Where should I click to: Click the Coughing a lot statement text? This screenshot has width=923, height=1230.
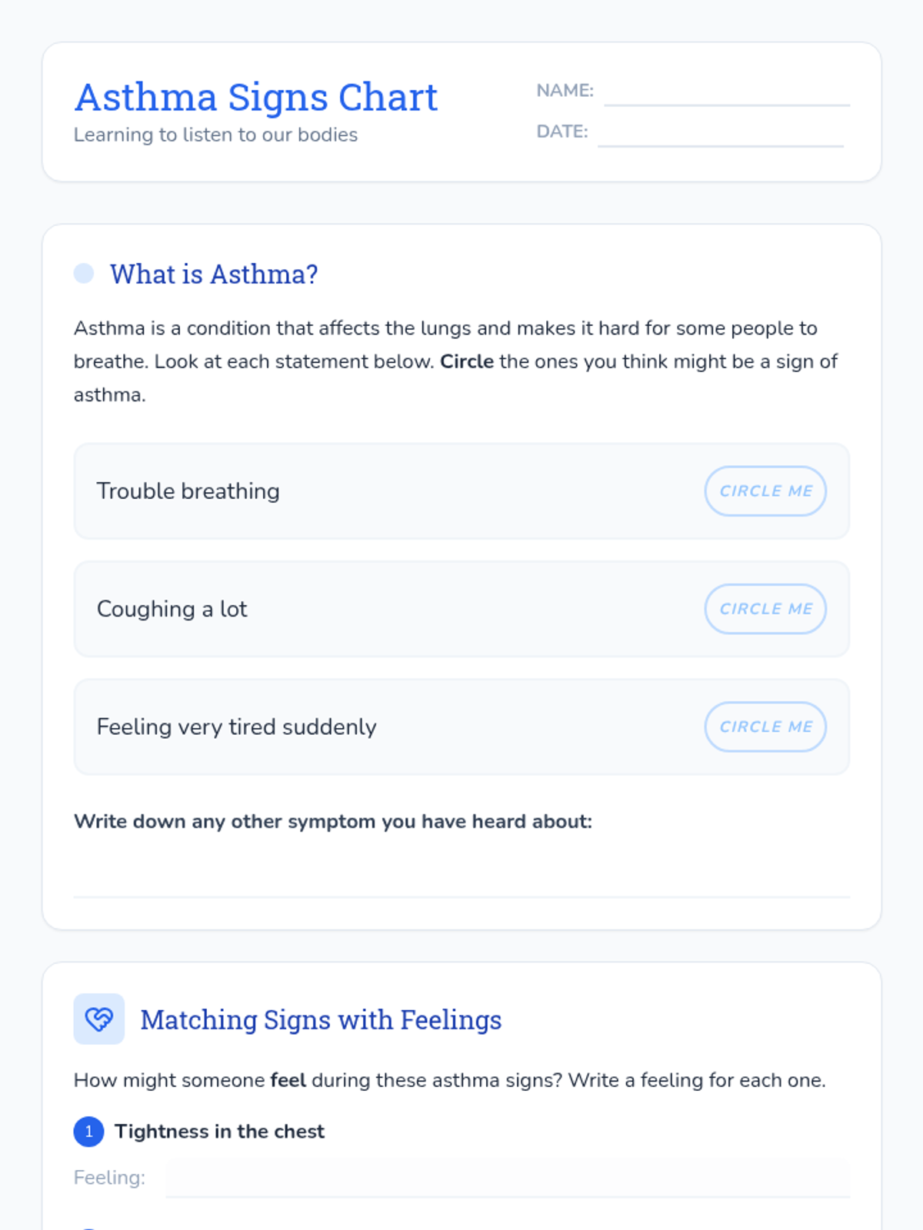point(172,609)
